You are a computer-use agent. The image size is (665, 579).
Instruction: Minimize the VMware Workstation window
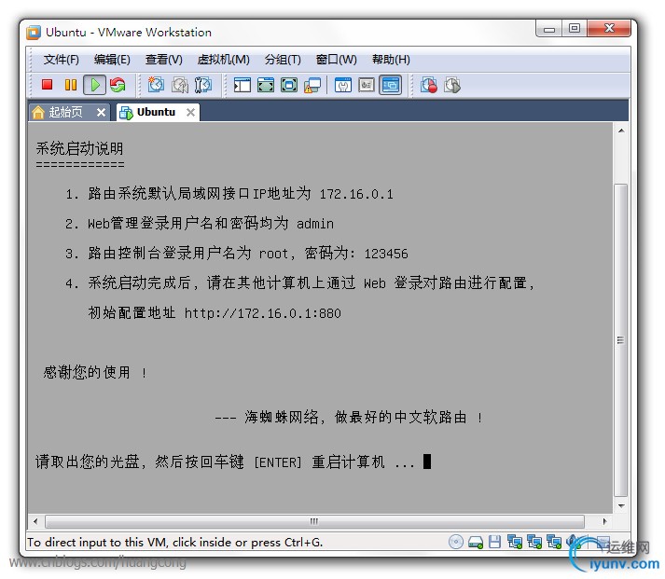point(549,29)
